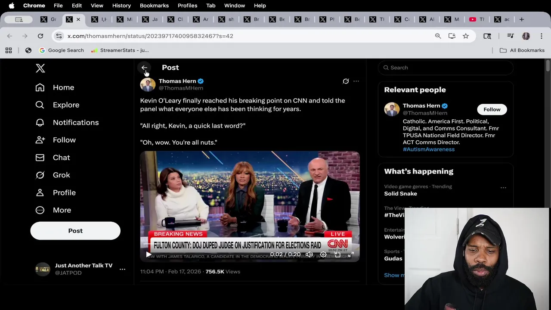
Task: Open the Solid Snake trending topic
Action: pos(401,194)
